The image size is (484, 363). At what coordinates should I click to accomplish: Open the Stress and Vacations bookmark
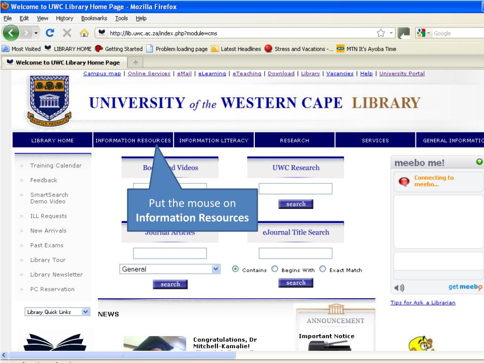point(299,49)
